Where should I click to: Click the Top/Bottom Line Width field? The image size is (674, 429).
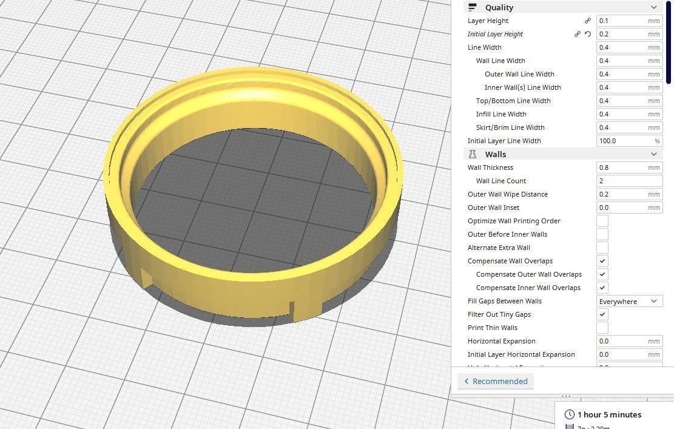click(629, 101)
